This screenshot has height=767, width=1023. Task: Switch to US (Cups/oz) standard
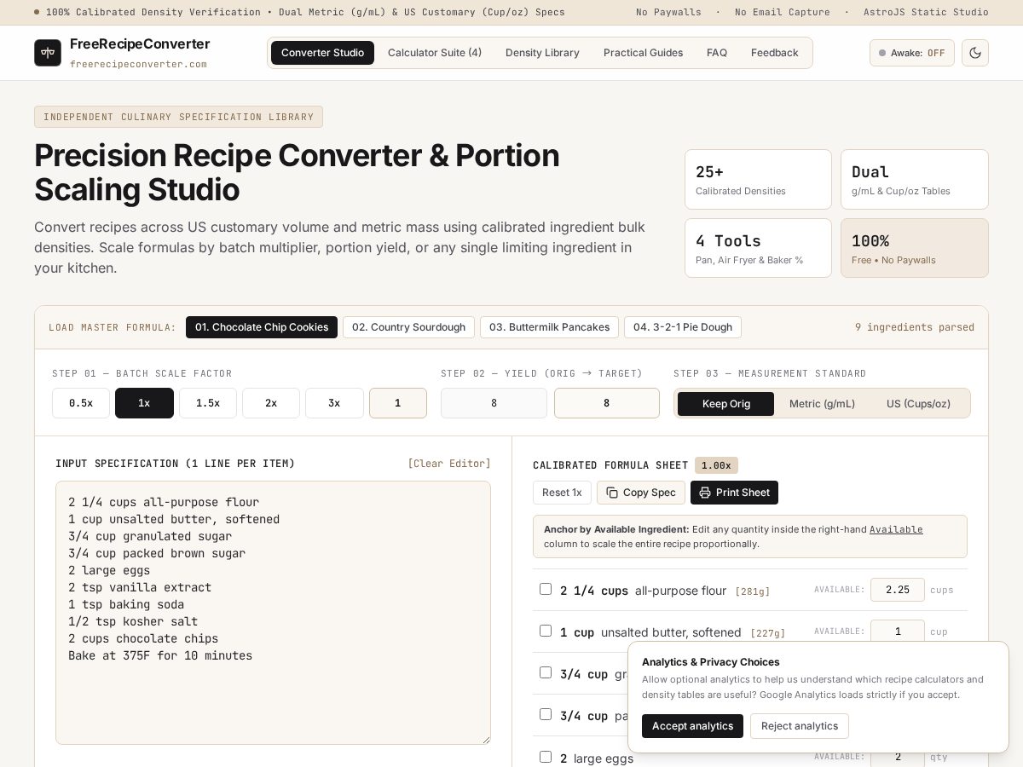(x=918, y=403)
